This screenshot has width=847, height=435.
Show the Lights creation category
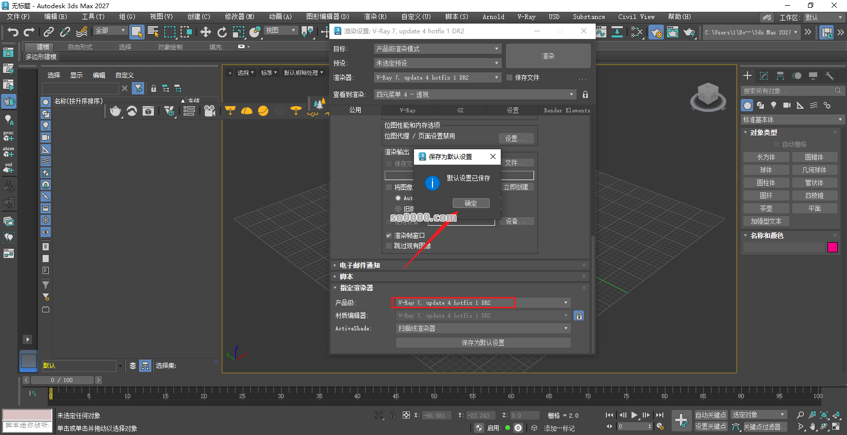tap(774, 105)
